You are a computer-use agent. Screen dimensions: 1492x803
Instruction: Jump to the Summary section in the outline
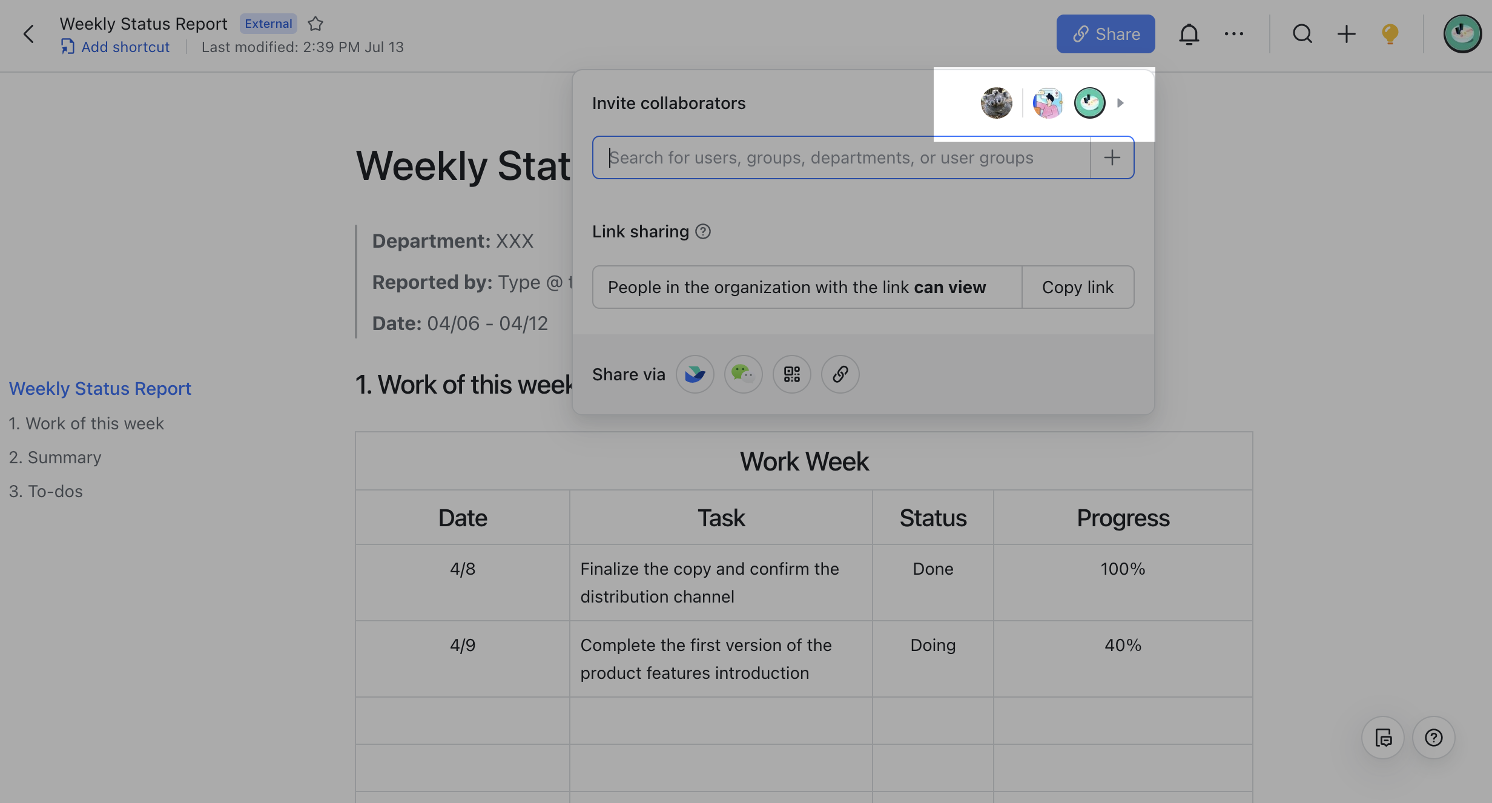(x=55, y=457)
